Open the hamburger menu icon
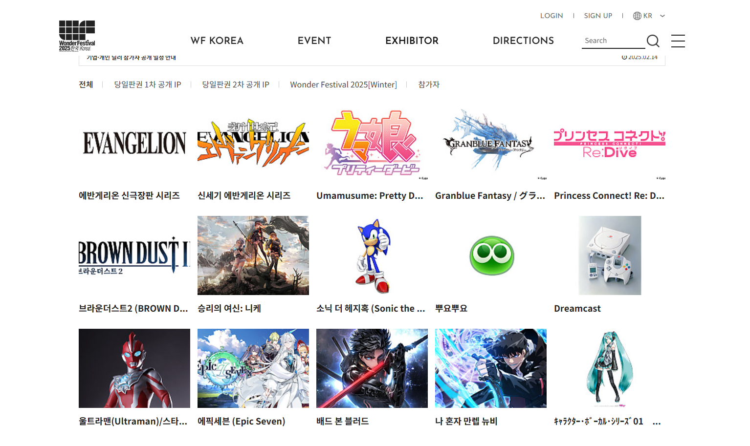This screenshot has width=750, height=446. [x=678, y=41]
